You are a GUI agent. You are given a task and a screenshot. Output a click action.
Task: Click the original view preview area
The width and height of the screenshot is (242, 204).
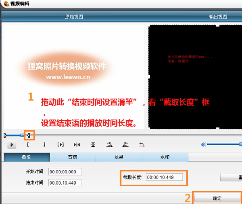[x=74, y=77]
